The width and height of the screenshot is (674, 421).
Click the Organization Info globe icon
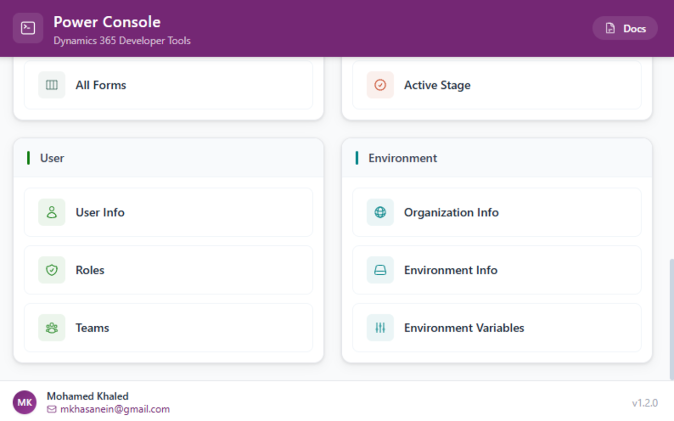pos(380,212)
